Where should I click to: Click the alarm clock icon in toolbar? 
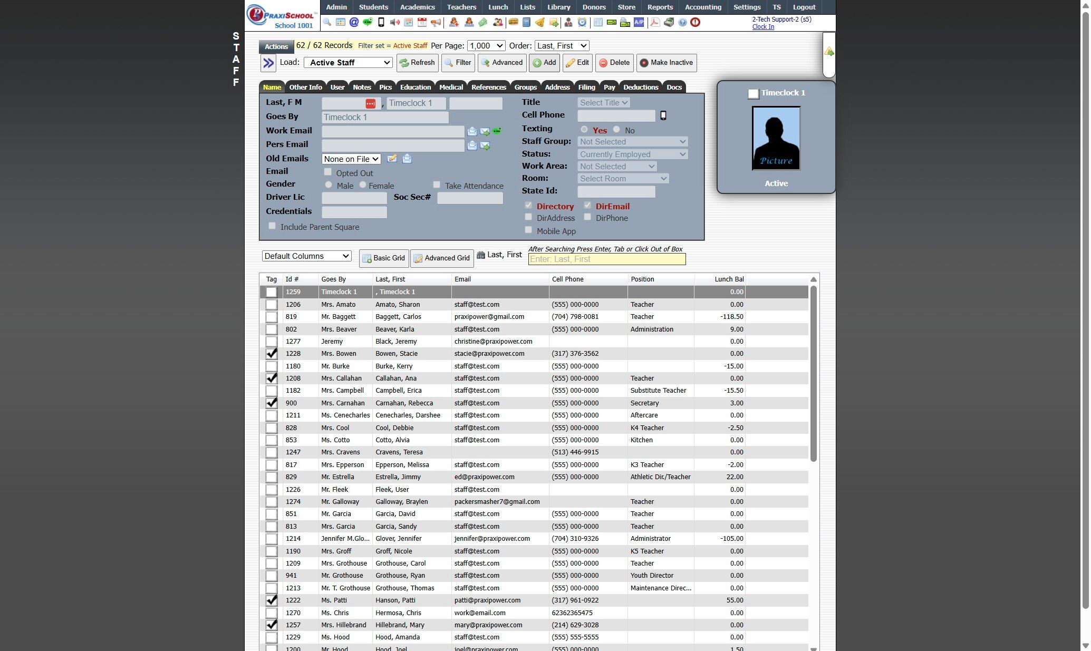click(x=582, y=22)
